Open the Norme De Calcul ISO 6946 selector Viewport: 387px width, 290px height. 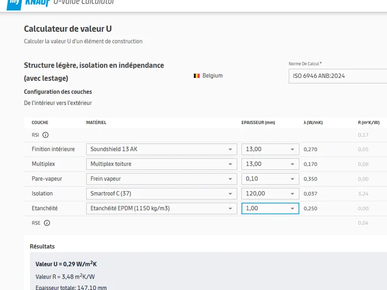tap(338, 76)
